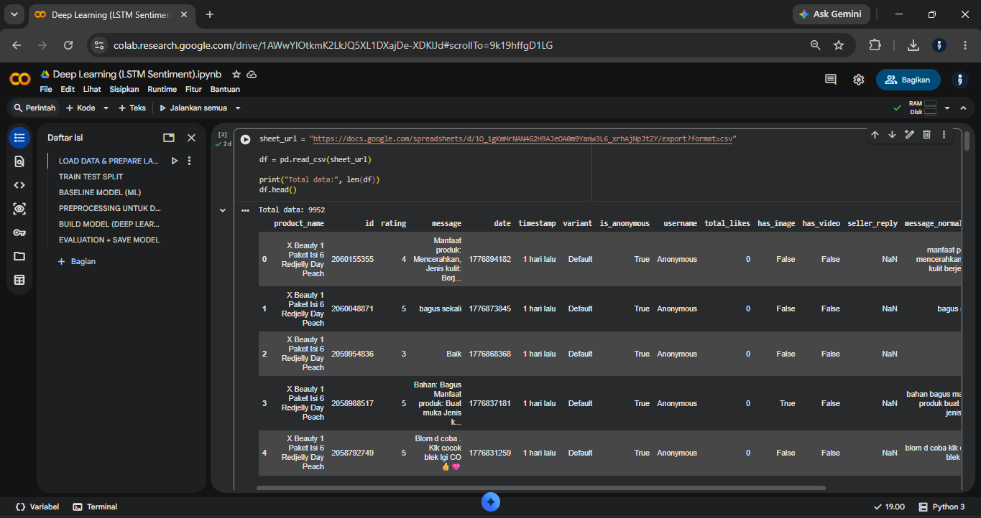
Task: Open the code snippets sidebar icon
Action: coord(19,185)
